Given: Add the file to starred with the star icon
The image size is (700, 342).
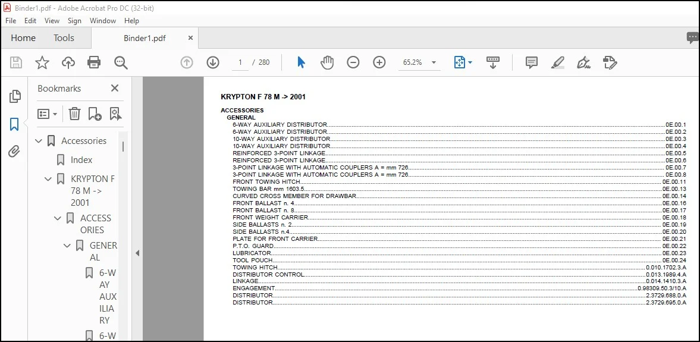Looking at the screenshot, I should [x=42, y=62].
